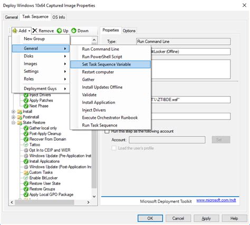Click the Cancel button
The image size is (250, 225).
178,218
